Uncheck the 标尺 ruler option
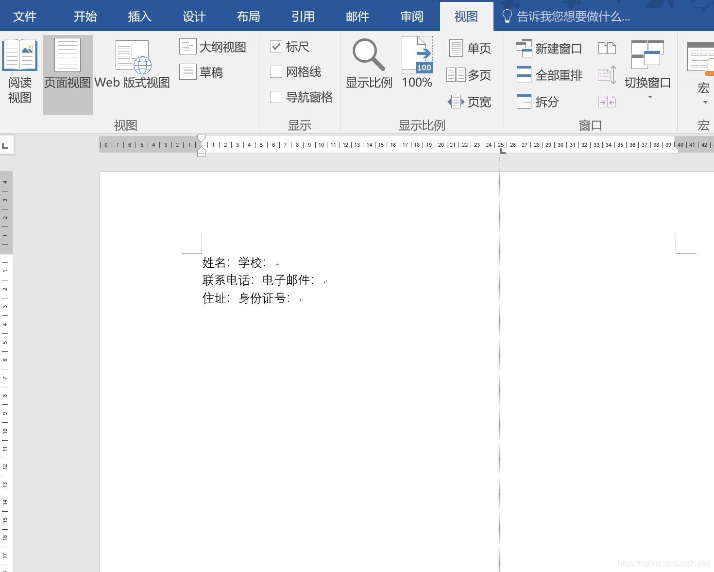714x572 pixels. [276, 46]
